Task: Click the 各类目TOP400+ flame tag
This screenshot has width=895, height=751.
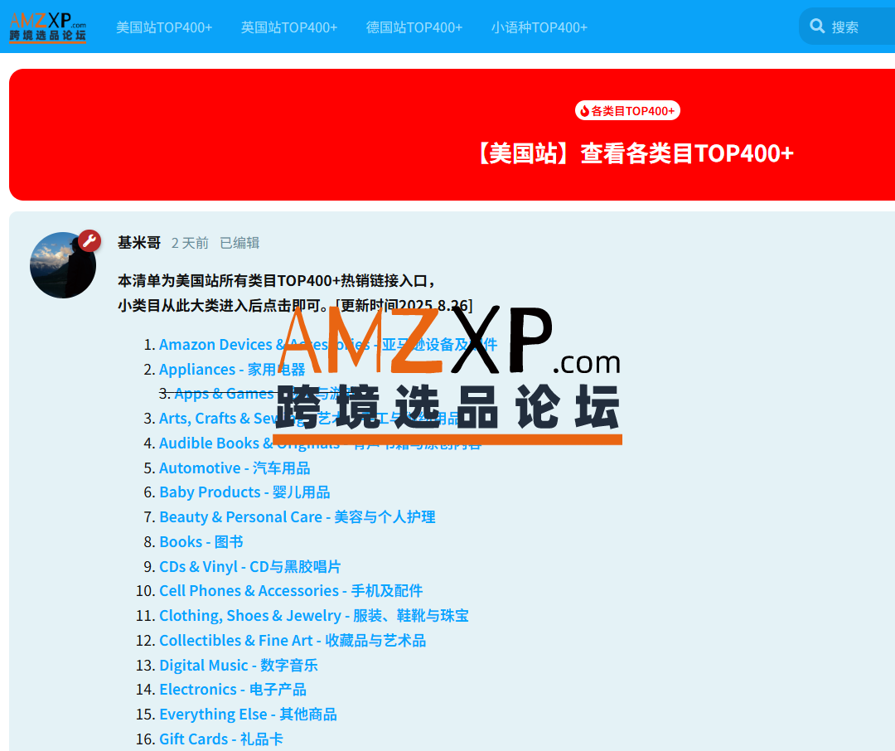Action: (627, 111)
